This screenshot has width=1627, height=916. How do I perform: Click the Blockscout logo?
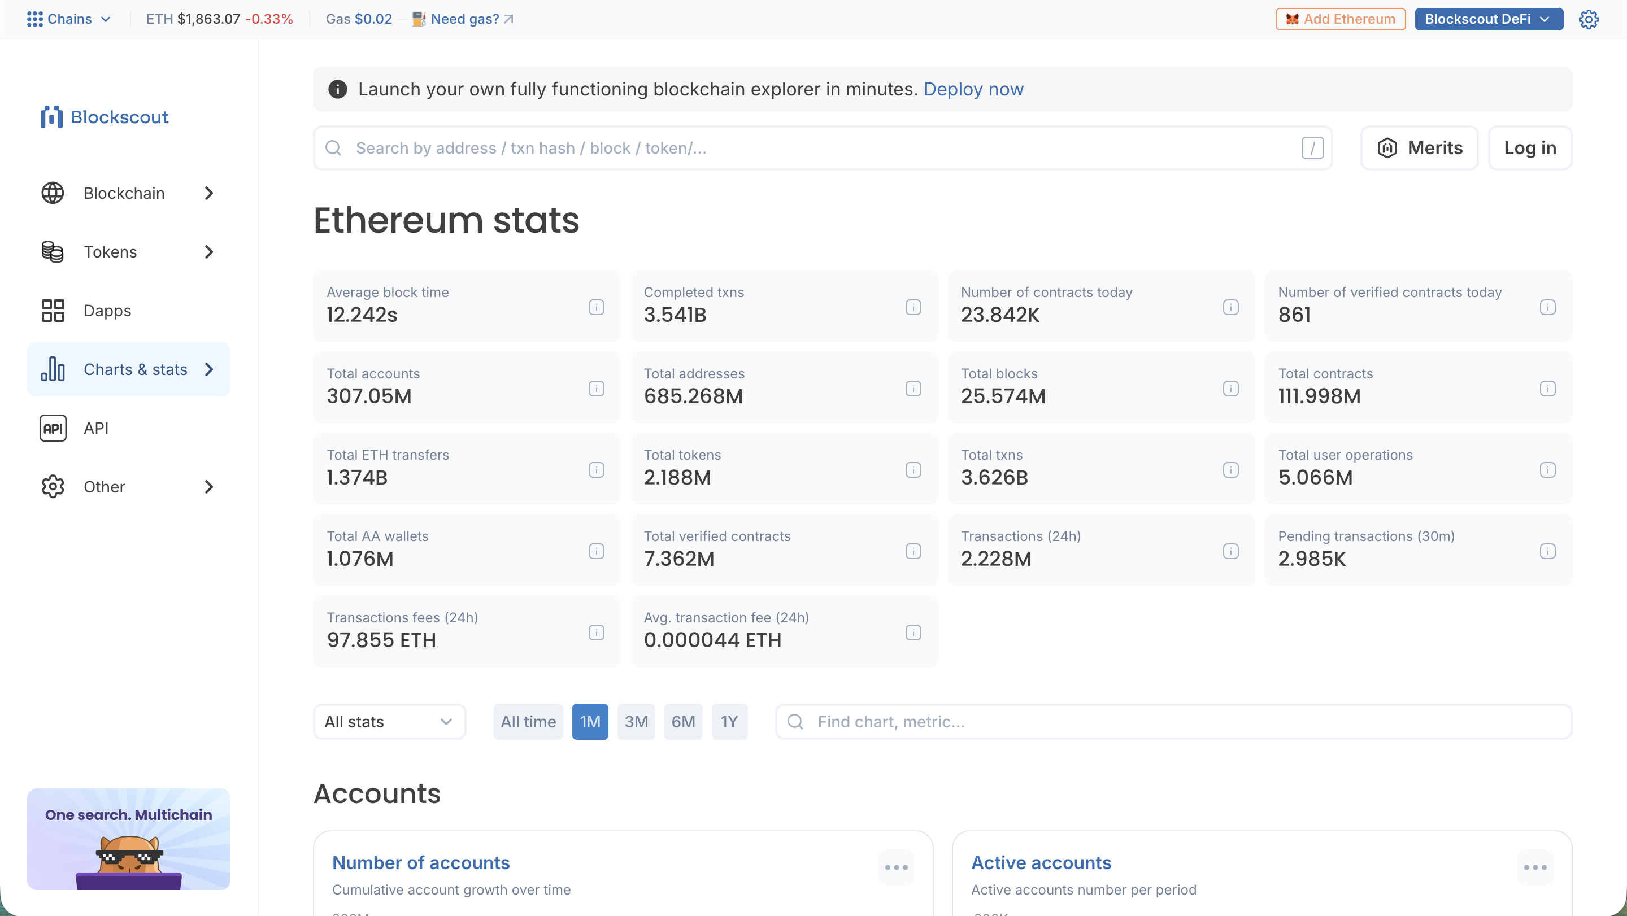tap(105, 117)
